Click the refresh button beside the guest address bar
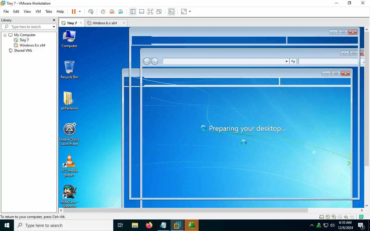The image size is (370, 231). pyautogui.click(x=293, y=61)
